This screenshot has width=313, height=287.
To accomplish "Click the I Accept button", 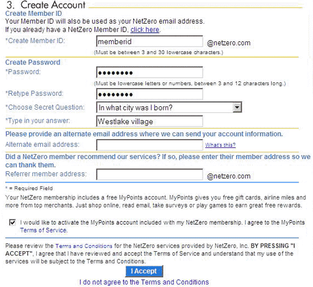I will click(x=144, y=271).
